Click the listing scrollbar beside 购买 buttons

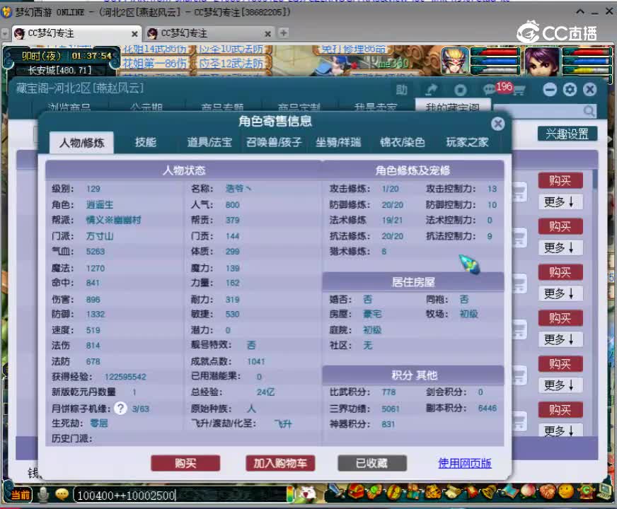coord(595,303)
